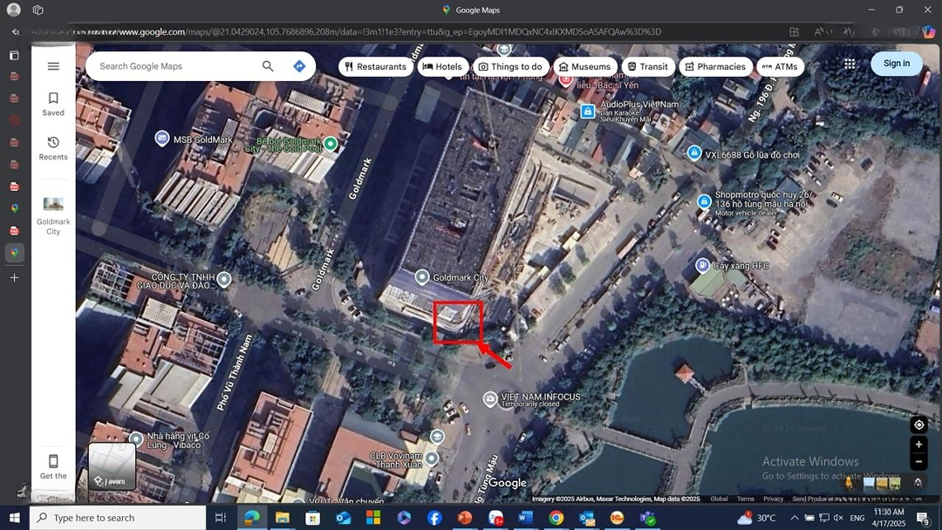Image resolution: width=942 pixels, height=530 pixels.
Task: Open Directions with the blue arrow icon
Action: [299, 66]
